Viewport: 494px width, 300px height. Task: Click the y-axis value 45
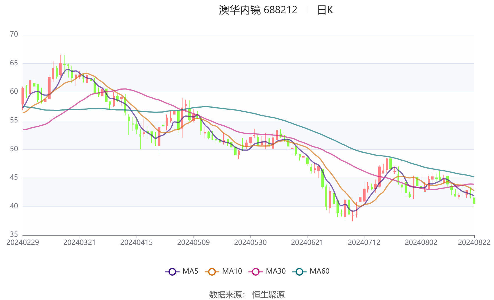coord(14,177)
